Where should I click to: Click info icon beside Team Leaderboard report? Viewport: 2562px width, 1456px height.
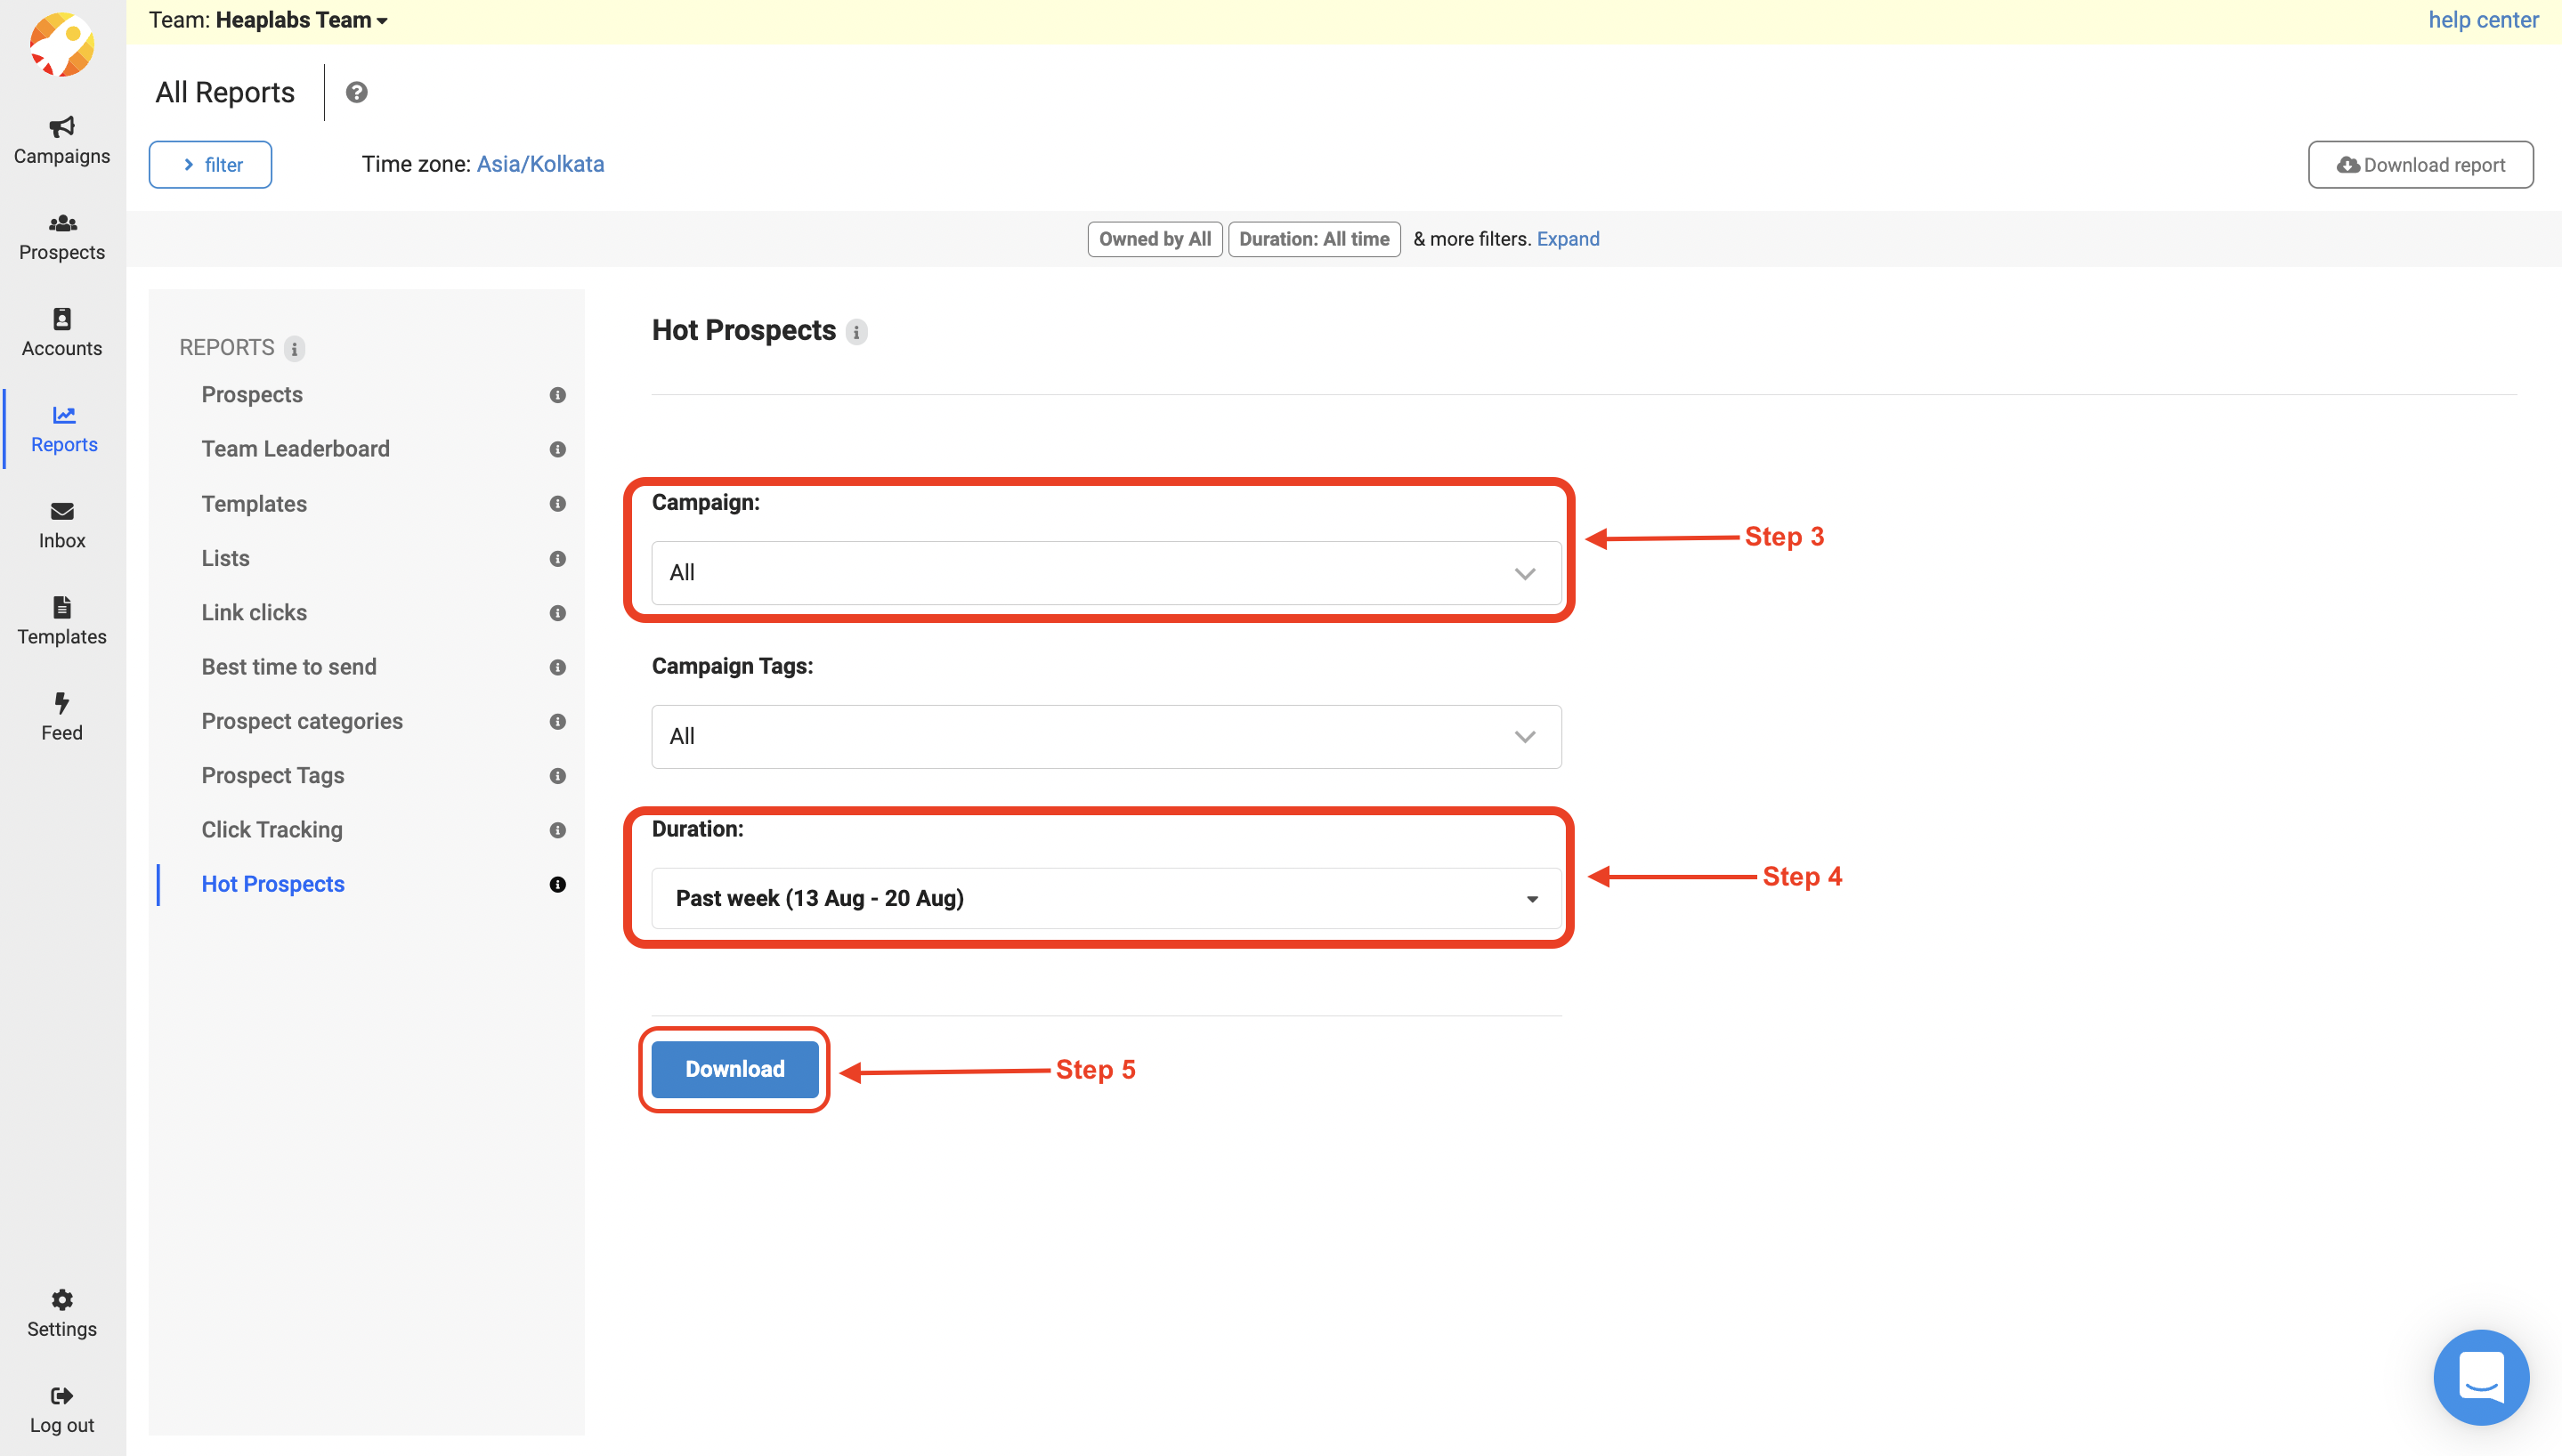click(x=557, y=449)
